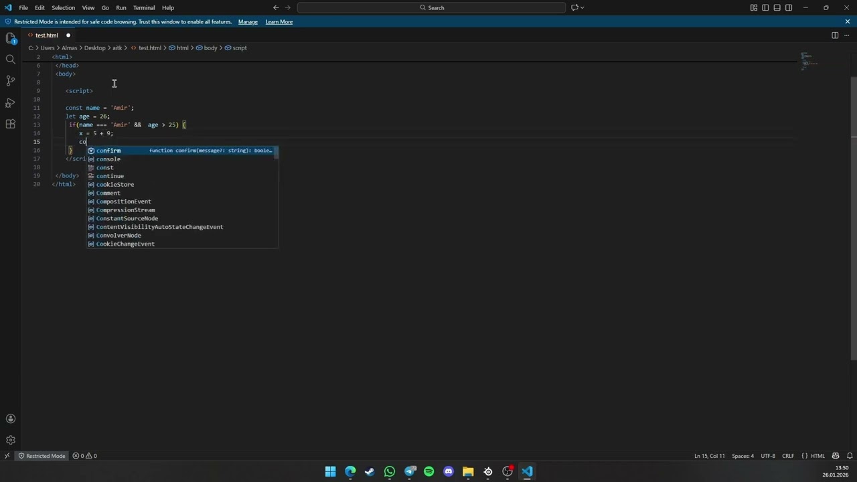Change CRLF end of line sequence
857x482 pixels.
[x=787, y=456]
